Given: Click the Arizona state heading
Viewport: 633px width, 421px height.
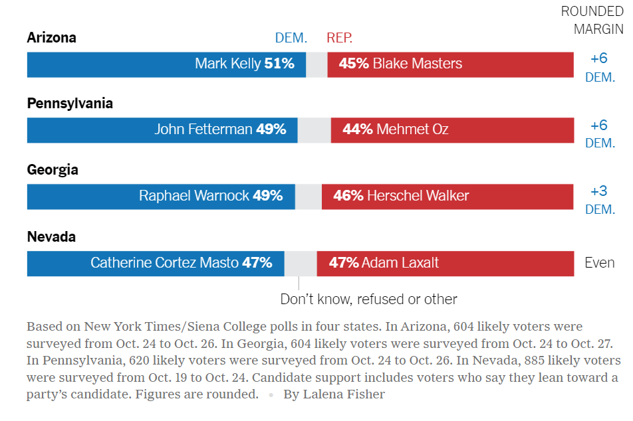Looking at the screenshot, I should (x=52, y=37).
